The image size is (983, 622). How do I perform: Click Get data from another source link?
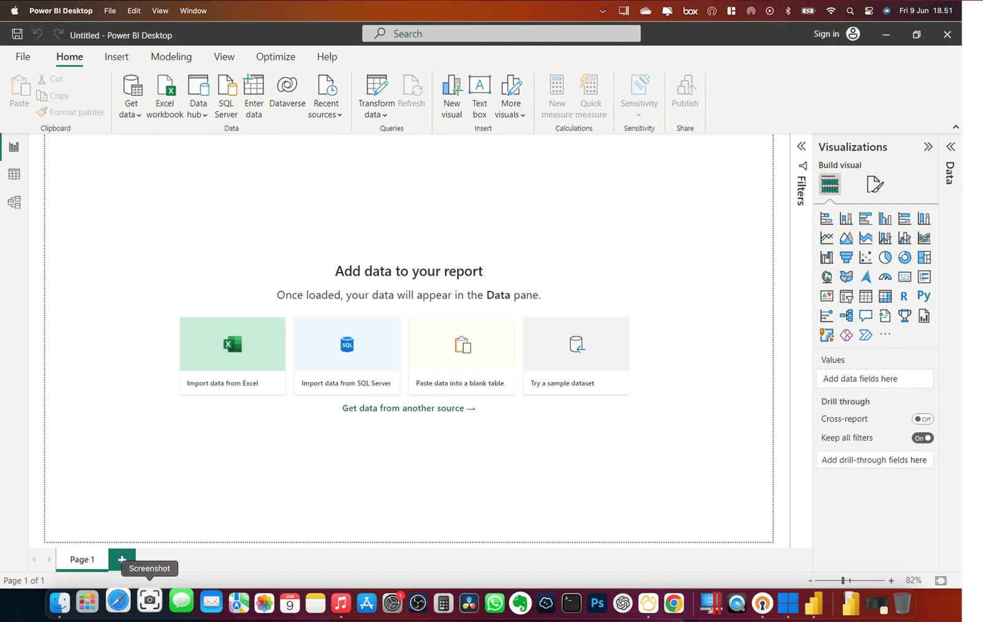[x=408, y=408]
